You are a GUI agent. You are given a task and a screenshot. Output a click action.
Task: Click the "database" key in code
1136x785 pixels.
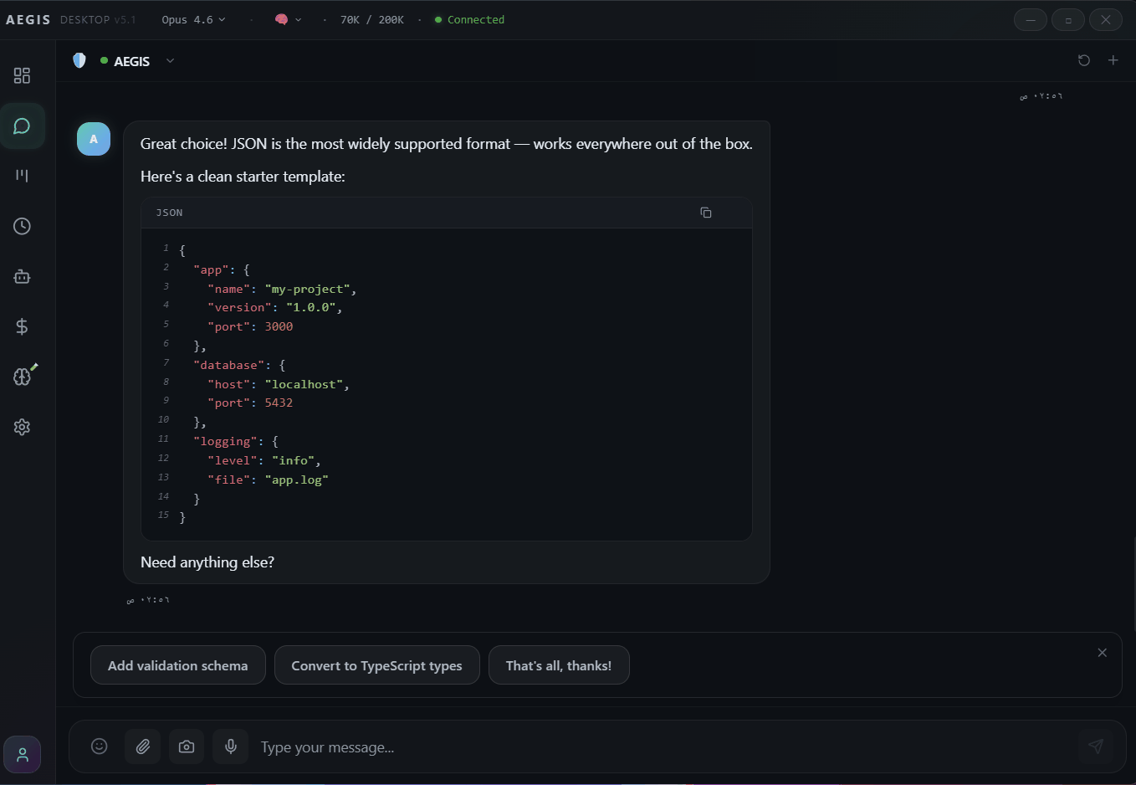(229, 365)
